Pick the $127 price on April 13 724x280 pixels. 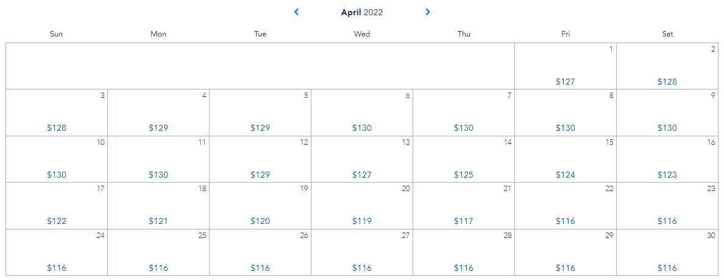pos(362,175)
